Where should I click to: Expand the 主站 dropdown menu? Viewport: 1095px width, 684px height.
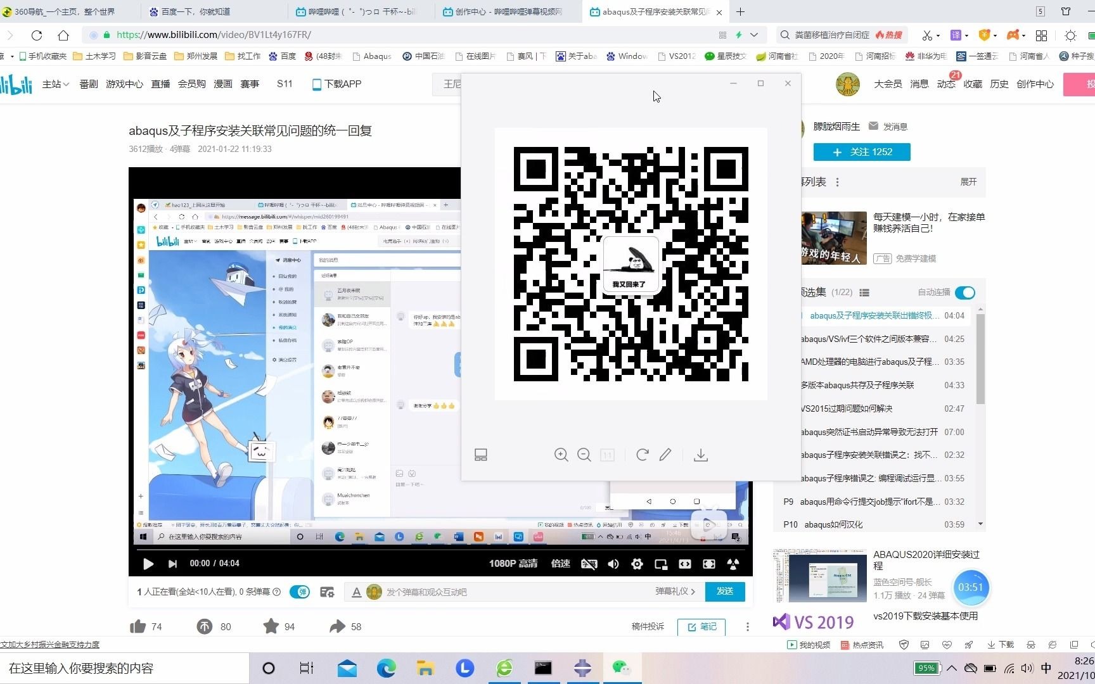coord(55,84)
